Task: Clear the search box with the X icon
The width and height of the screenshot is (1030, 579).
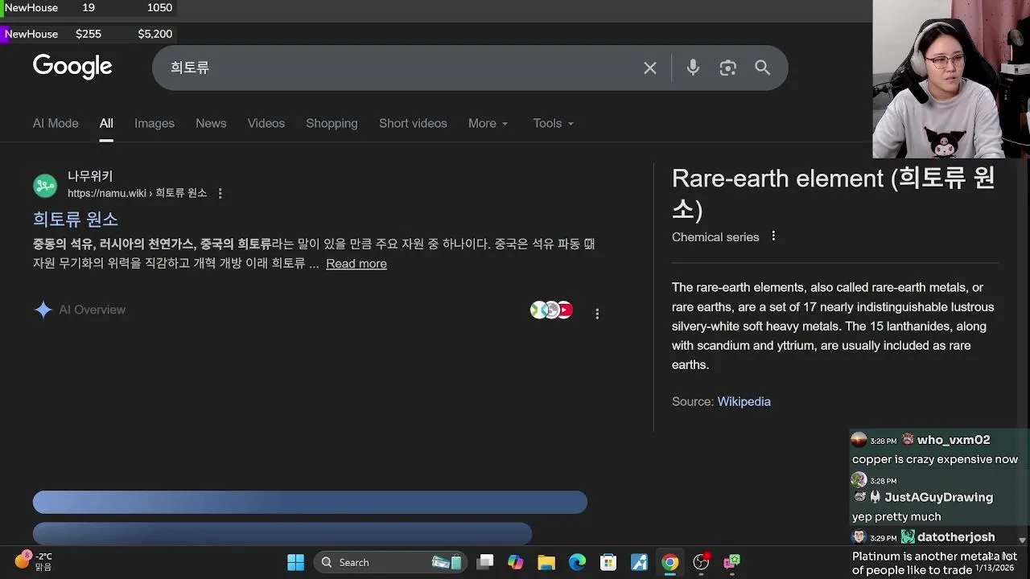Action: pyautogui.click(x=650, y=68)
